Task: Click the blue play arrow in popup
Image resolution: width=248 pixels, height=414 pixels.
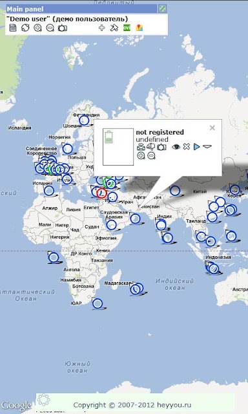Action: 196,147
